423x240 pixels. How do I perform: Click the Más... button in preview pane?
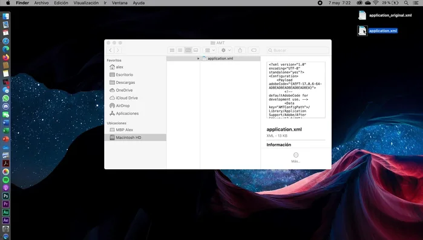pos(296,157)
